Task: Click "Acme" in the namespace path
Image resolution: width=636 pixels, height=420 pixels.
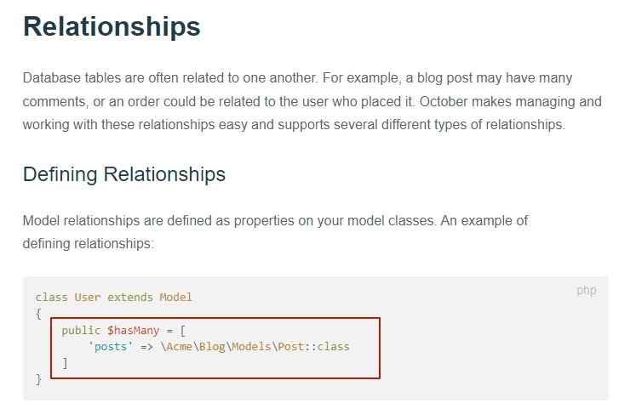Action: (180, 347)
